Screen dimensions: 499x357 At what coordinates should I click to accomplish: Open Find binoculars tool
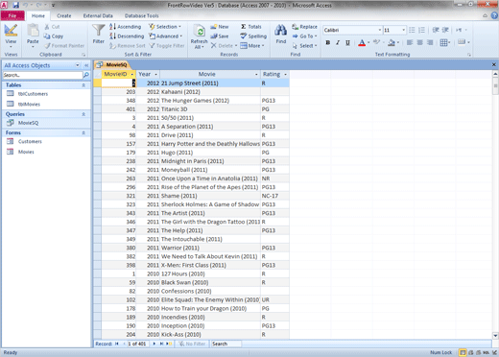pos(280,34)
